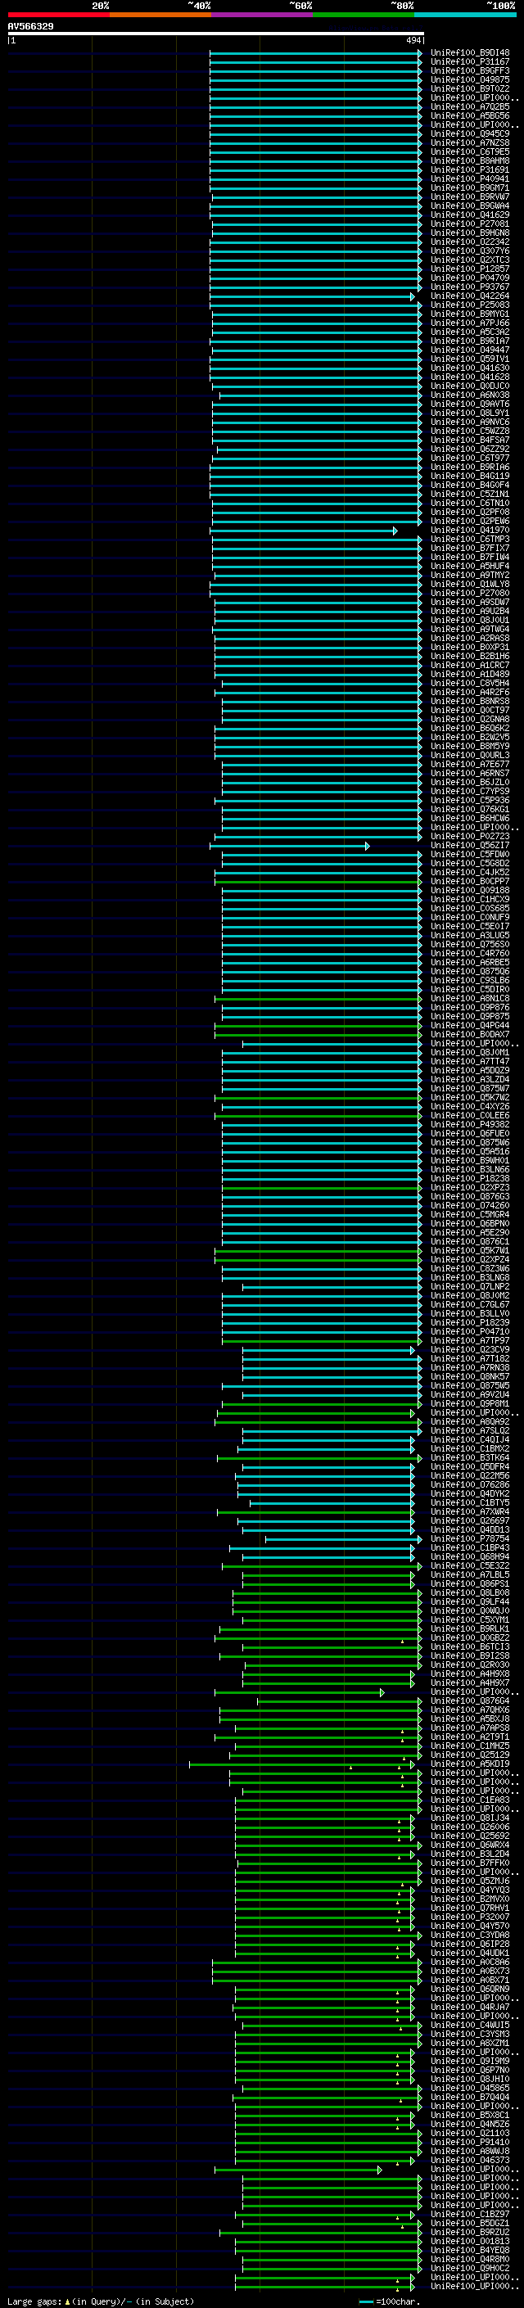
Task: Click alignment bar of UniRef100_Q42264
Action: (313, 296)
